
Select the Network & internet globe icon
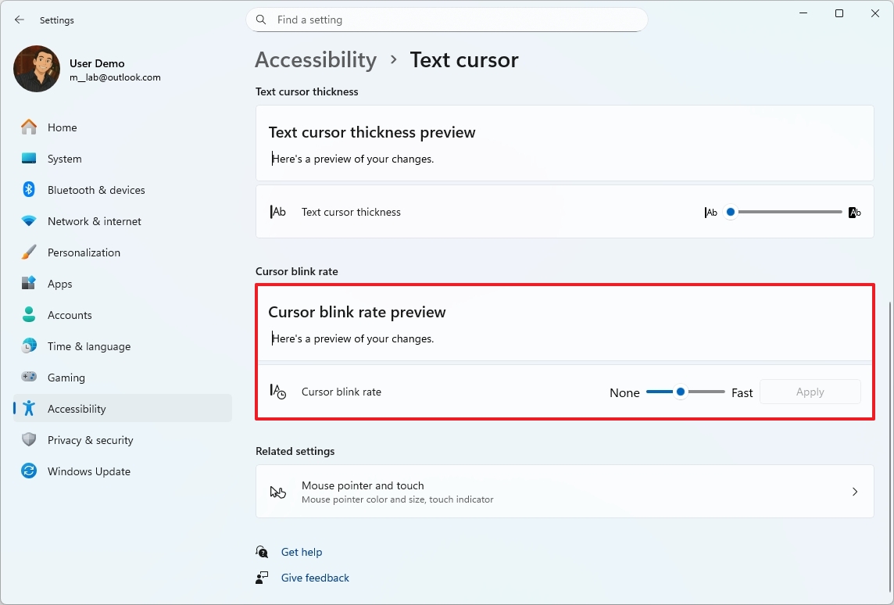tap(28, 220)
